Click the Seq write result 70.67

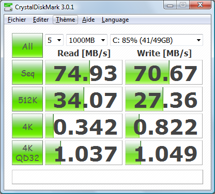[164, 72]
